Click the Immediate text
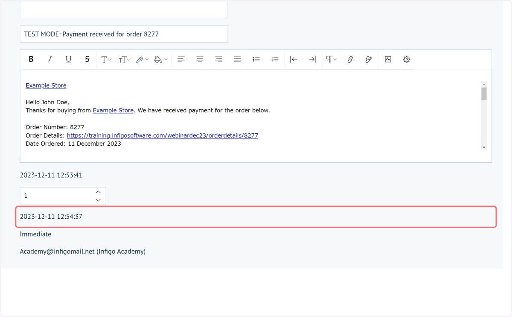Image resolution: width=512 pixels, height=317 pixels. 35,234
